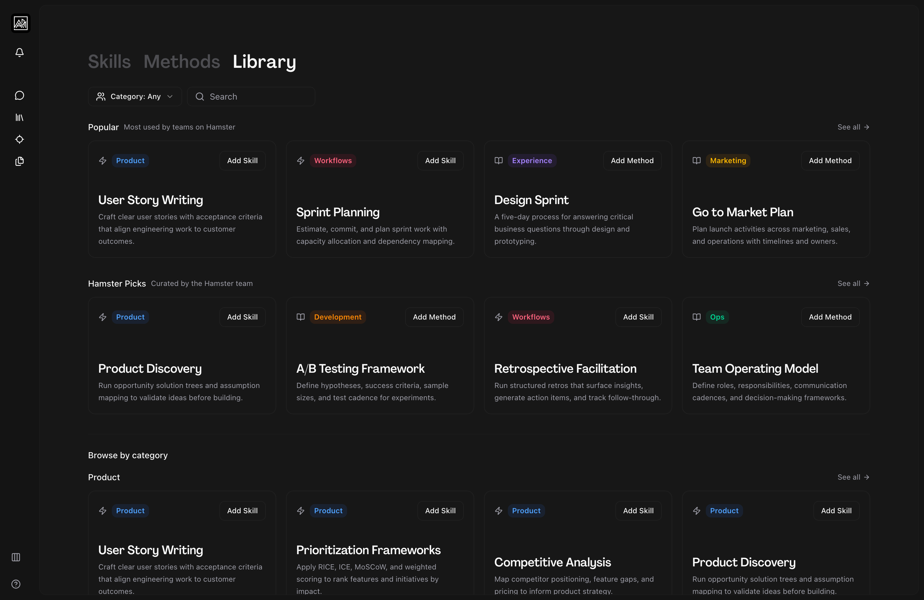
Task: Click See all for Hamster Picks
Action: pyautogui.click(x=853, y=284)
